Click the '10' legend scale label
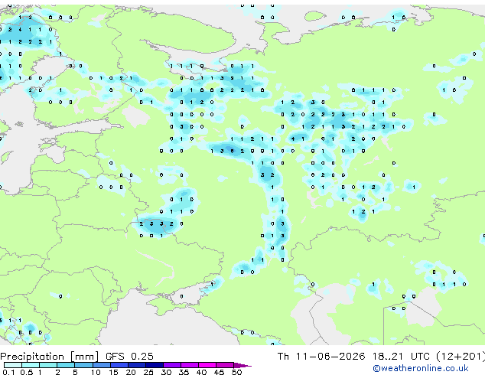This screenshot has width=485, height=375. pos(96,372)
